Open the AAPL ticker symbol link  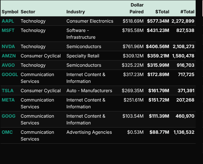click(8, 21)
